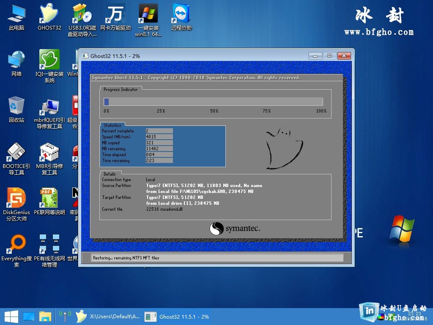Viewport: 433px width, 325px height.
Task: Click the MBR引导修复工具 first-aid icon
Action: (x=49, y=159)
